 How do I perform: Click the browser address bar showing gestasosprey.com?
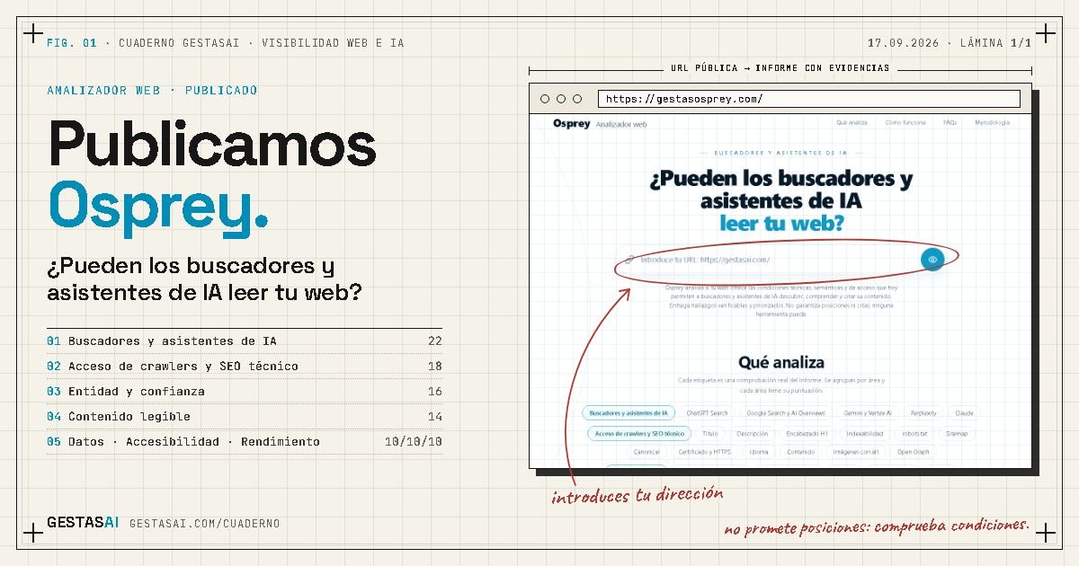coord(809,99)
